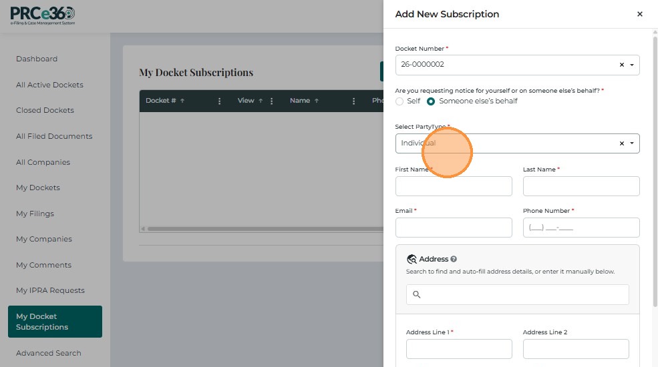Expand the Select PartyType dropdown arrow

(x=632, y=143)
